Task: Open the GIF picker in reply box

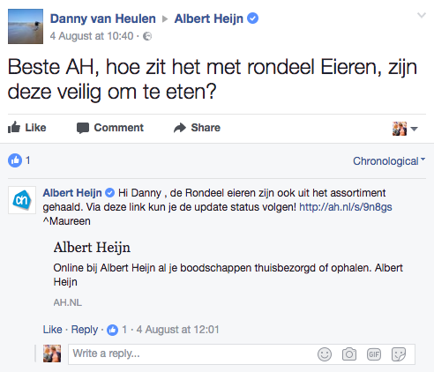Action: [x=374, y=354]
